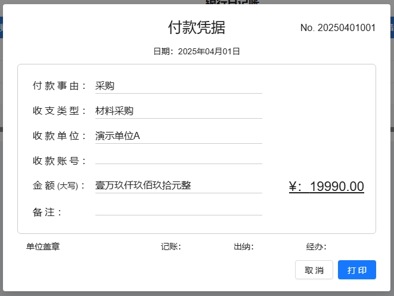The height and width of the screenshot is (296, 394).
Task: Click the 付款事由 field showing 采购
Action: (178, 86)
